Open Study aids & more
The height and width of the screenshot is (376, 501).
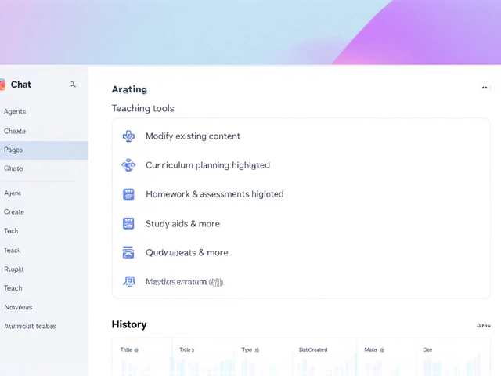tap(182, 223)
